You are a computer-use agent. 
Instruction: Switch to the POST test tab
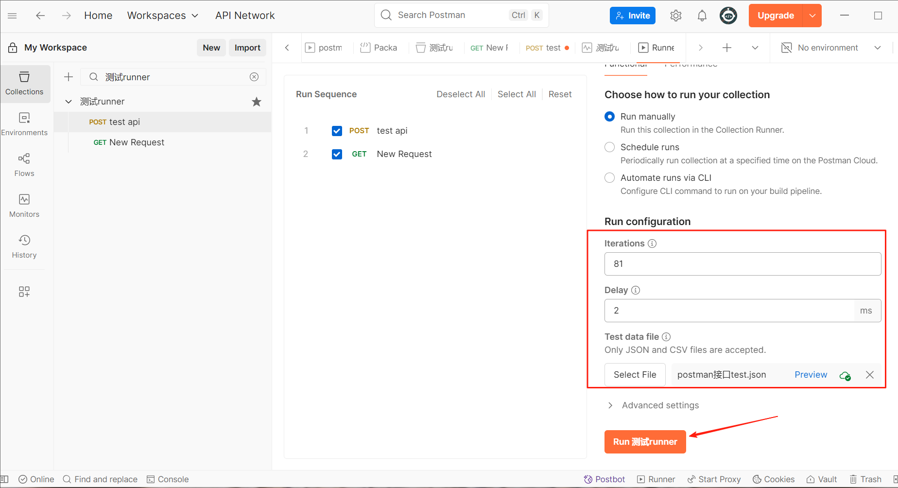coord(547,48)
